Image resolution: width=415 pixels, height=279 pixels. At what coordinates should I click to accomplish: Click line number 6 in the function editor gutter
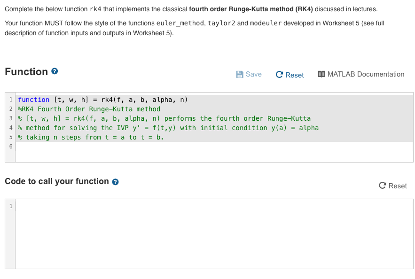[x=10, y=147]
